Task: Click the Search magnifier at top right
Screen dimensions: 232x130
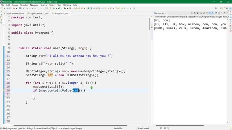Action: (x=216, y=8)
